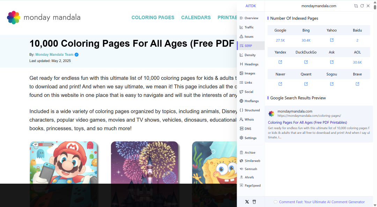Click mondaymandala.com domain in panel header
This screenshot has width=377, height=207.
click(319, 6)
